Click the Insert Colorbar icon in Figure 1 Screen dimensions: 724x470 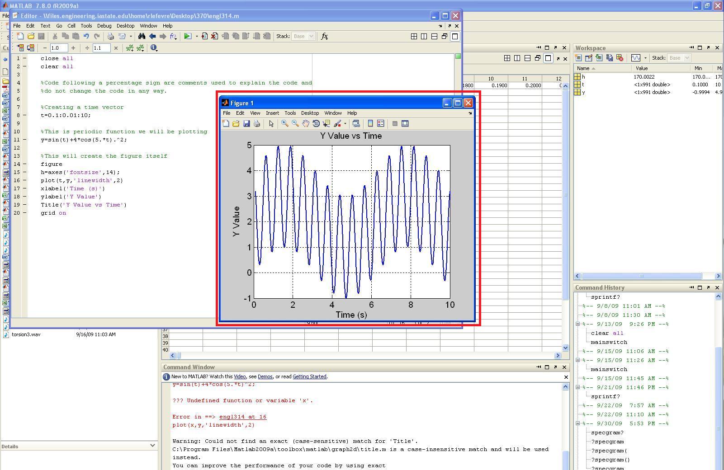370,123
